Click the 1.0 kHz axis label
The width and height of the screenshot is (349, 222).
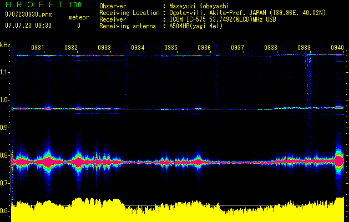coord(4,100)
